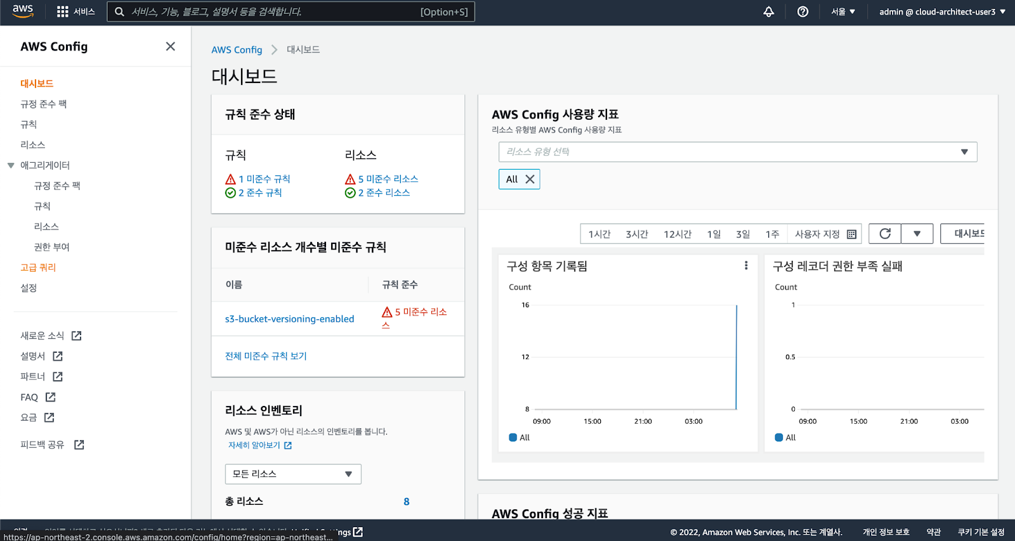This screenshot has width=1015, height=541.
Task: Click 전체 미준수 규칙 보기 link
Action: [266, 356]
